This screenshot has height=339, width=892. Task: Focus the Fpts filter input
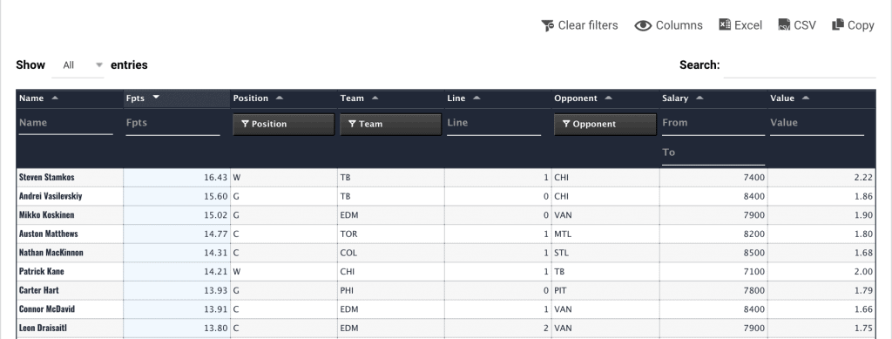click(173, 123)
